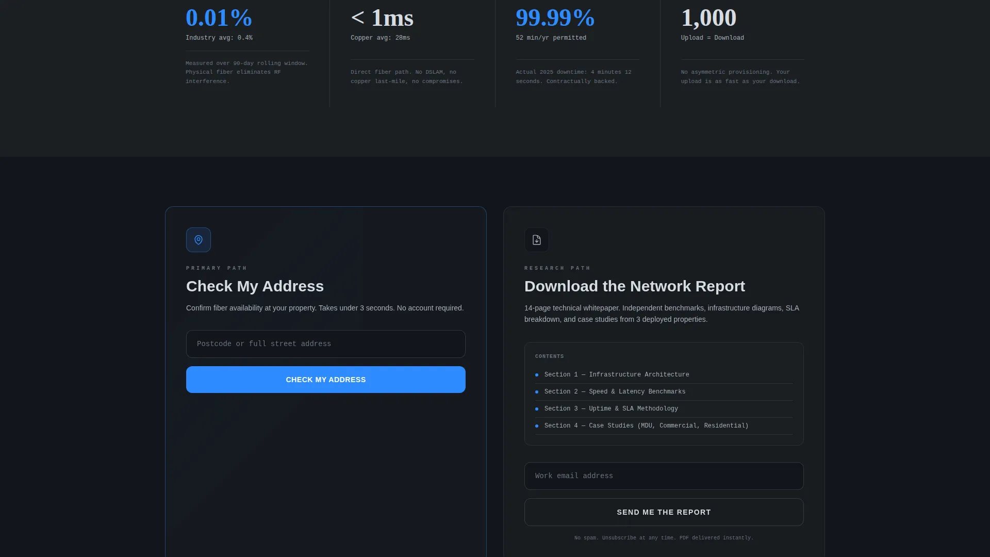This screenshot has width=990, height=557.
Task: Select Section 4 — Case Studies row
Action: (664, 426)
